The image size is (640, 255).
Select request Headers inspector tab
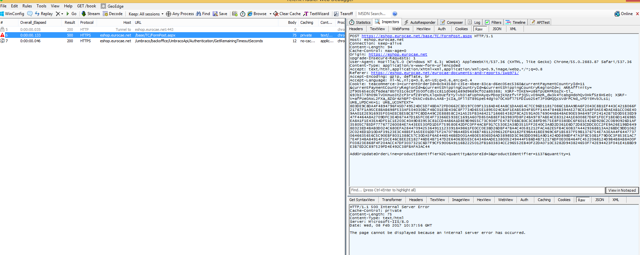(356, 29)
